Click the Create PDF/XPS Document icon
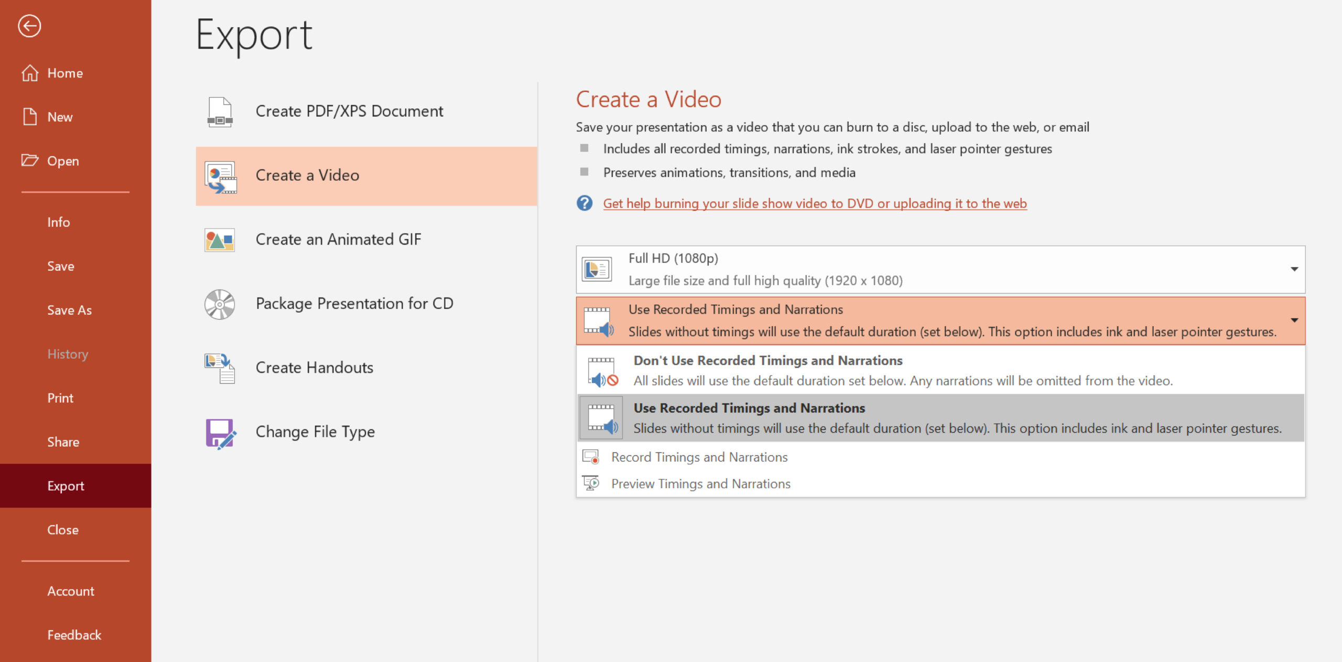The width and height of the screenshot is (1342, 662). click(x=220, y=112)
